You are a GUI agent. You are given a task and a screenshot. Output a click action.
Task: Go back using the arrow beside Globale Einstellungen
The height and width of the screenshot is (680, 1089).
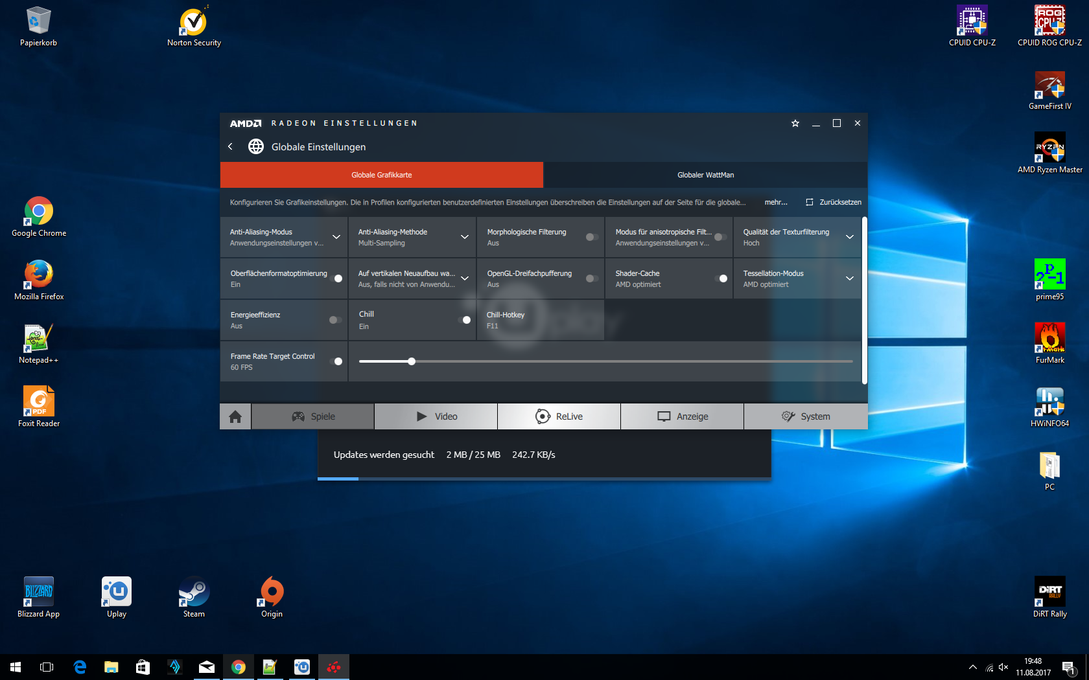231,147
